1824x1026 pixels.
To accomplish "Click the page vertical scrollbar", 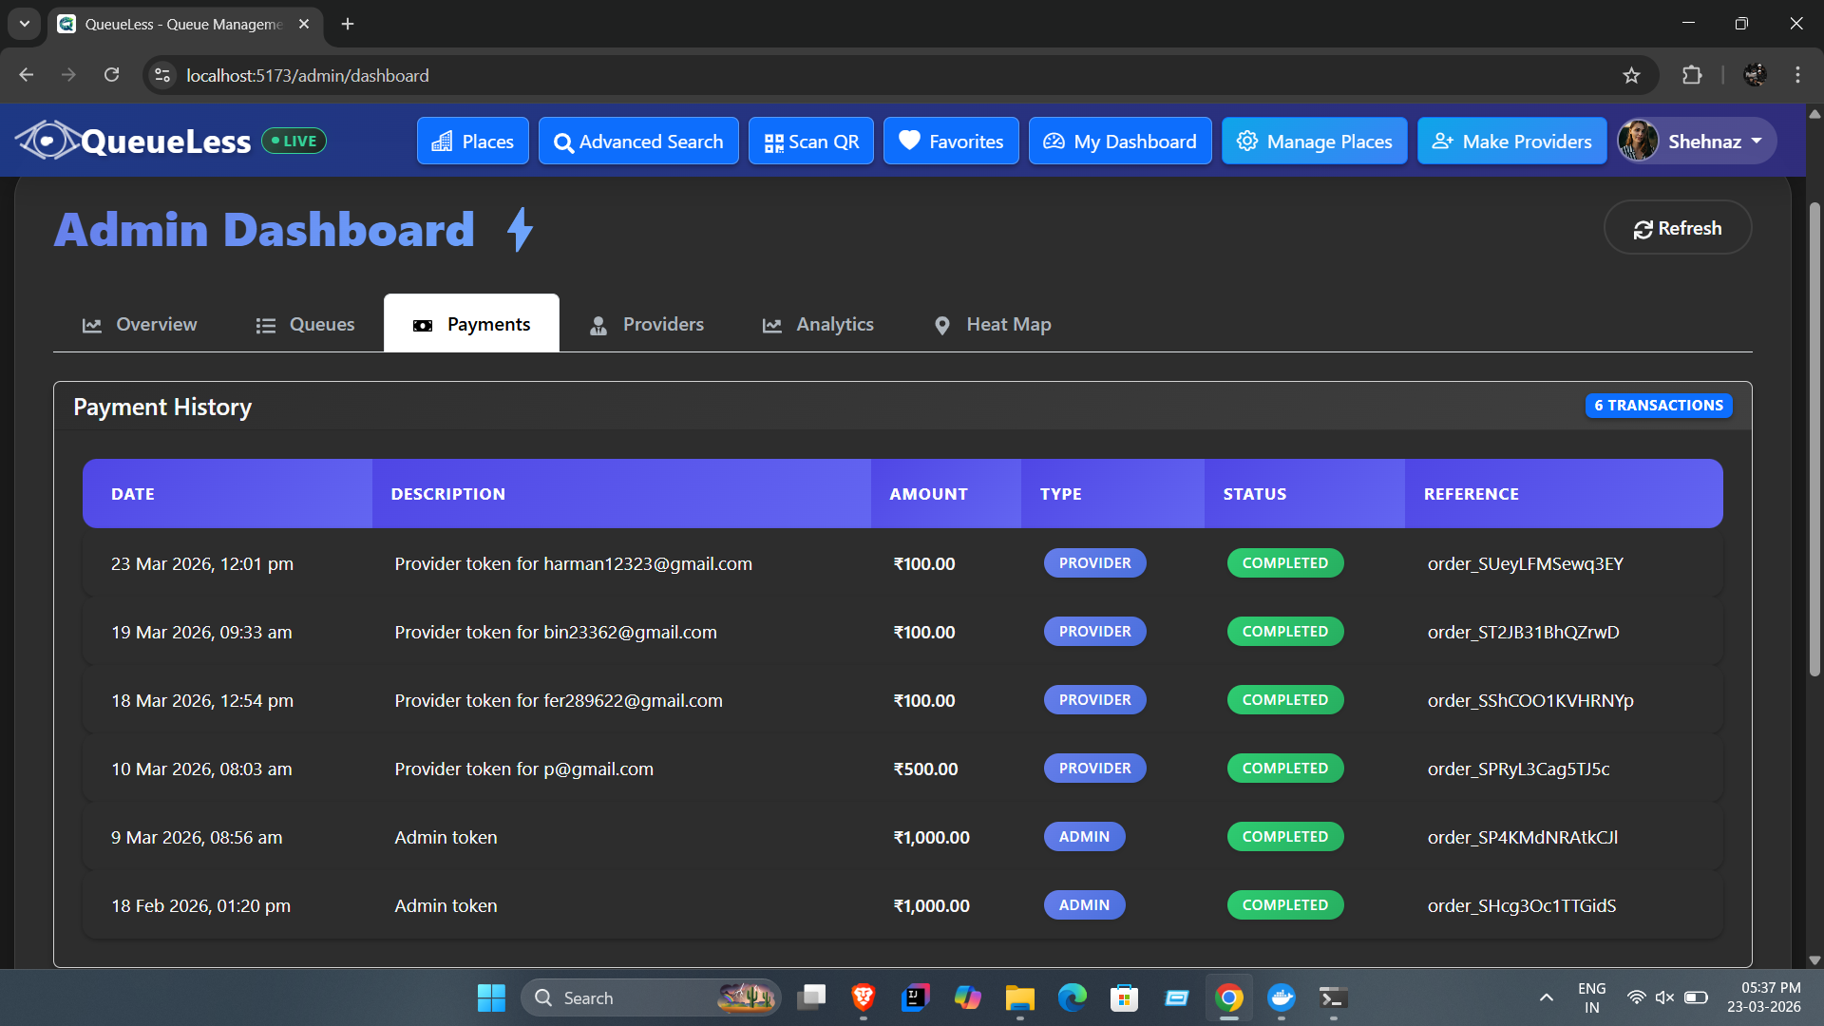I will point(1814,437).
